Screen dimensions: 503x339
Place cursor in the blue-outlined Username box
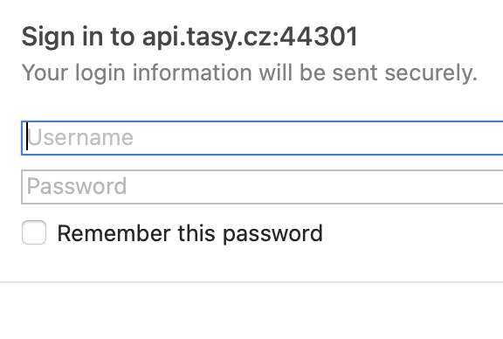[x=262, y=138]
